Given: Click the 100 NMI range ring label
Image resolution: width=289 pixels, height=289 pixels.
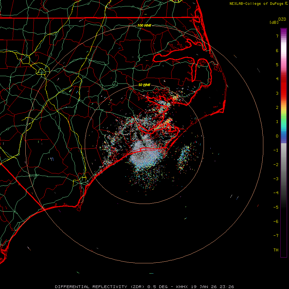Looking at the screenshot, I should click(x=144, y=25).
